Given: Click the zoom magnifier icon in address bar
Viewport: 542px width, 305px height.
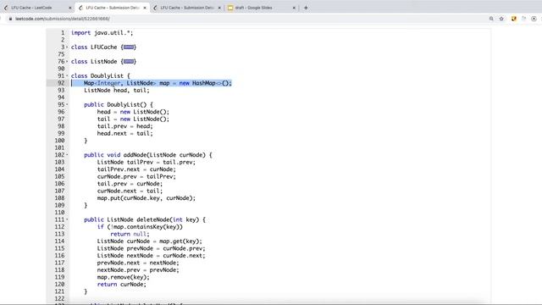Looking at the screenshot, I should tap(491, 19).
